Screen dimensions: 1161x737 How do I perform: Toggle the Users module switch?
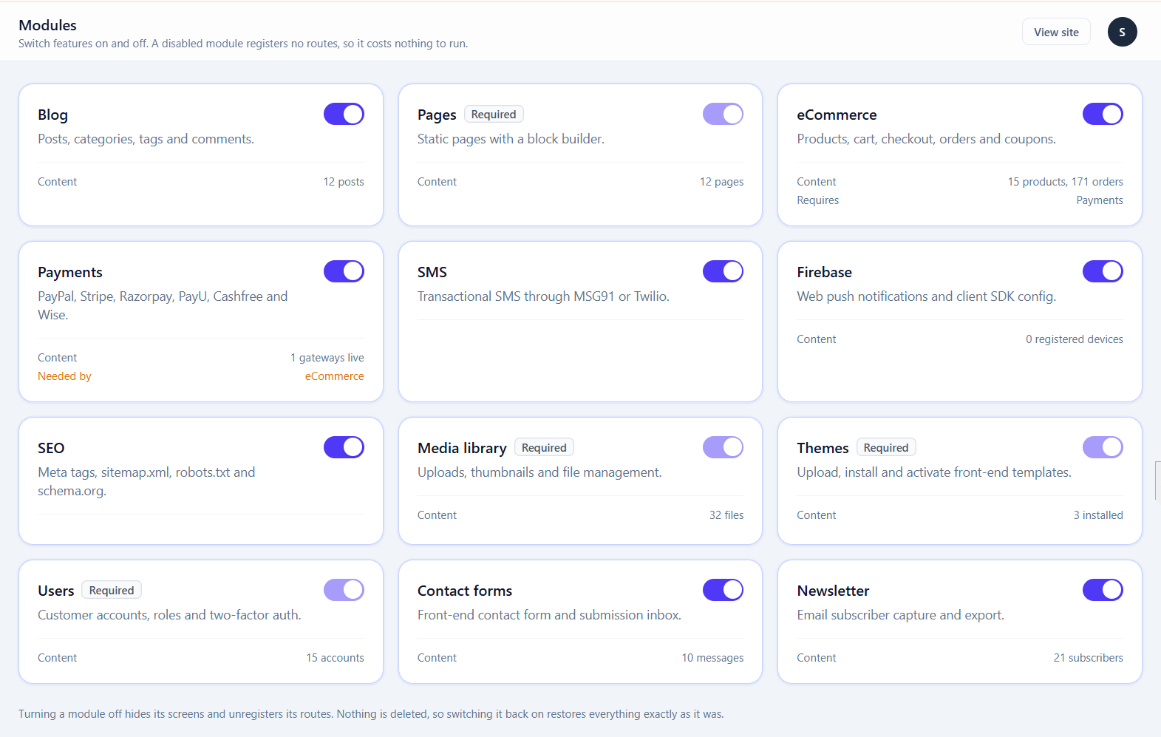tap(344, 590)
